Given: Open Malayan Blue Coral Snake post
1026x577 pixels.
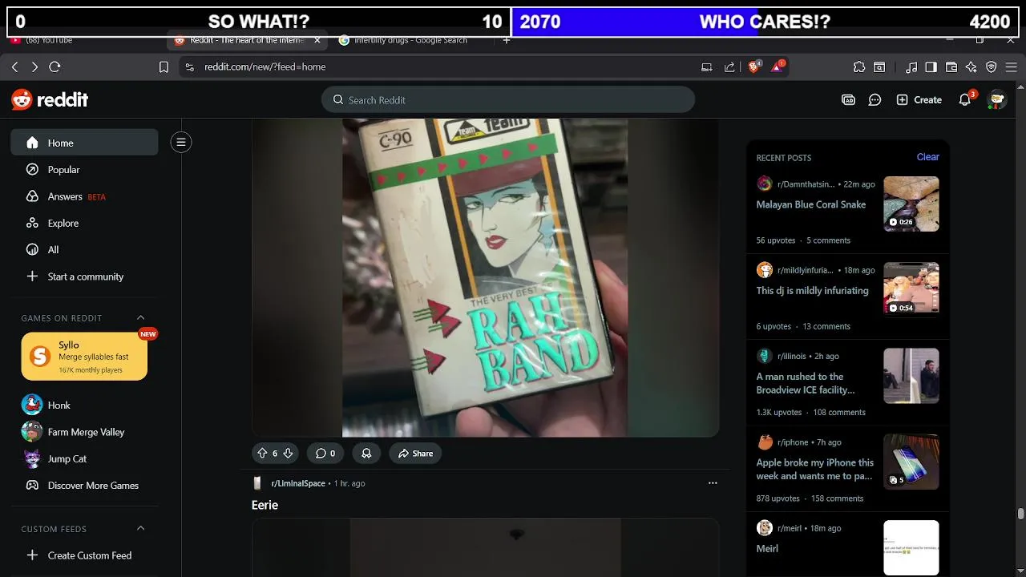Looking at the screenshot, I should (811, 204).
